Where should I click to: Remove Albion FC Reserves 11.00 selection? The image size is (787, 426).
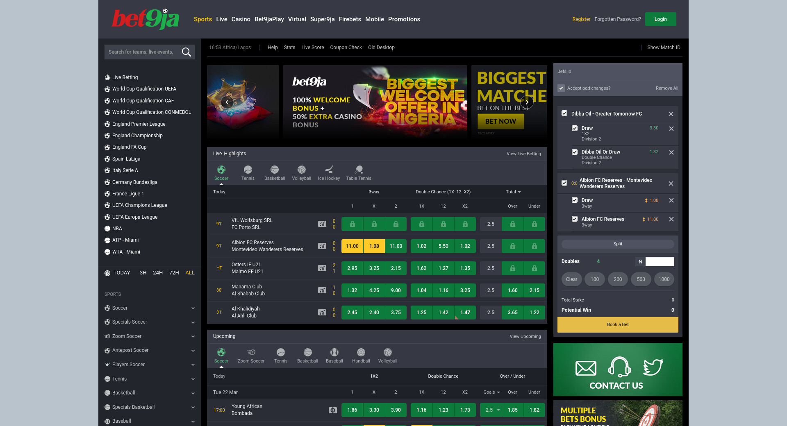tap(671, 219)
